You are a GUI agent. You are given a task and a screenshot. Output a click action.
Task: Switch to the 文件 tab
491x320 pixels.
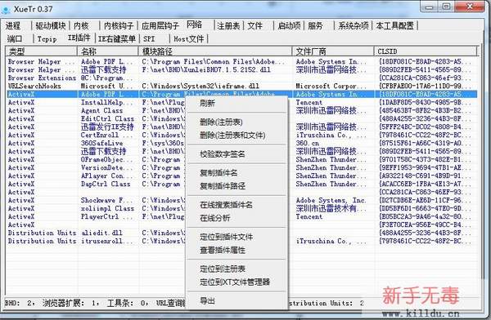[x=255, y=25]
